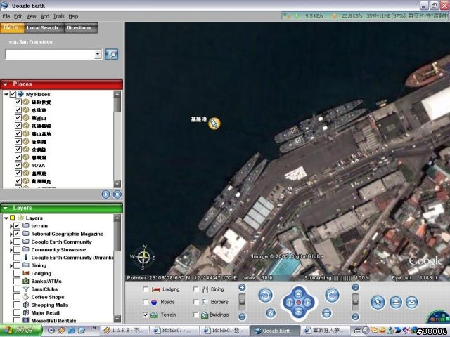Click the zoom in plus button
Screen dimensions: 450x337
242,287
